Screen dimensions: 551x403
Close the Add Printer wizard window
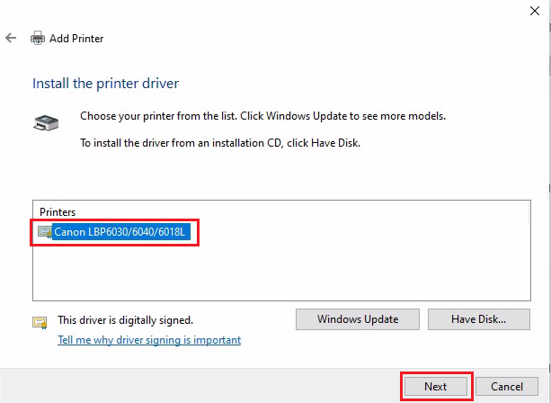535,9
